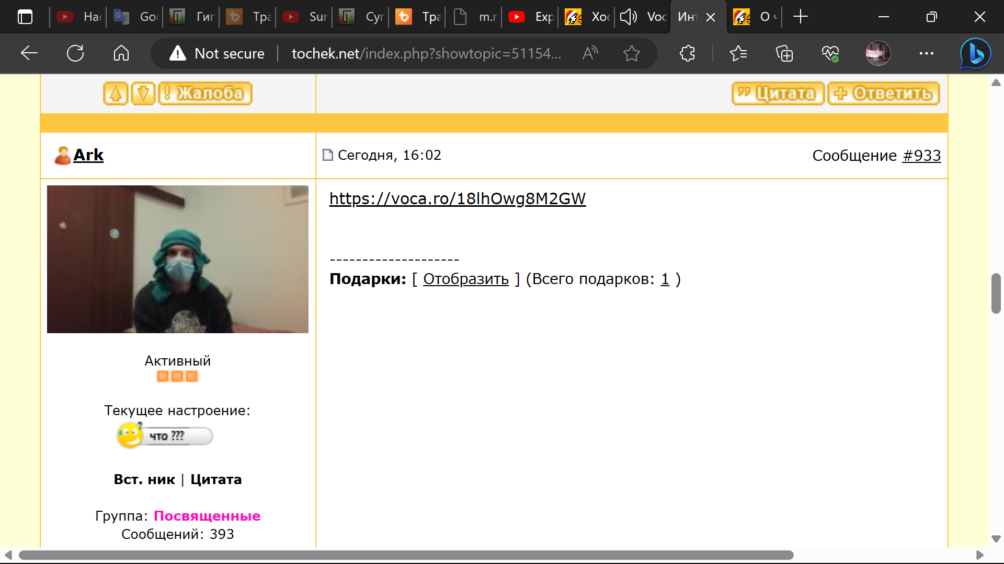Viewport: 1004px width, 564px height.
Task: Add page to favorites star icon
Action: click(x=632, y=53)
